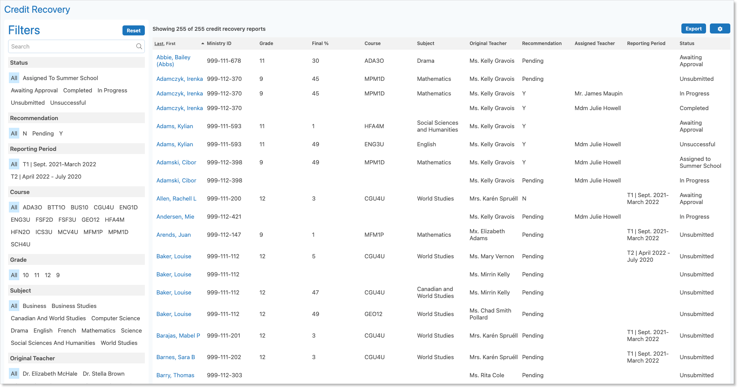738x388 pixels.
Task: Filter subject by Computer Science
Action: 116,318
